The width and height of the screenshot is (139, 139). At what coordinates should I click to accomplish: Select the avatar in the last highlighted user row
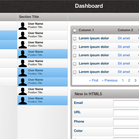23,101
